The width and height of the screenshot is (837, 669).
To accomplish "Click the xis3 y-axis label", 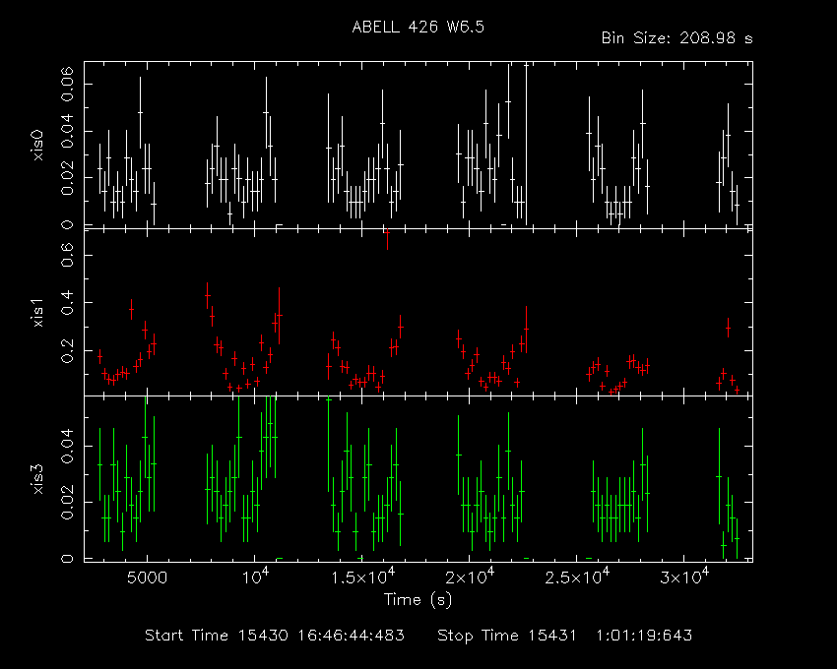I will [37, 479].
